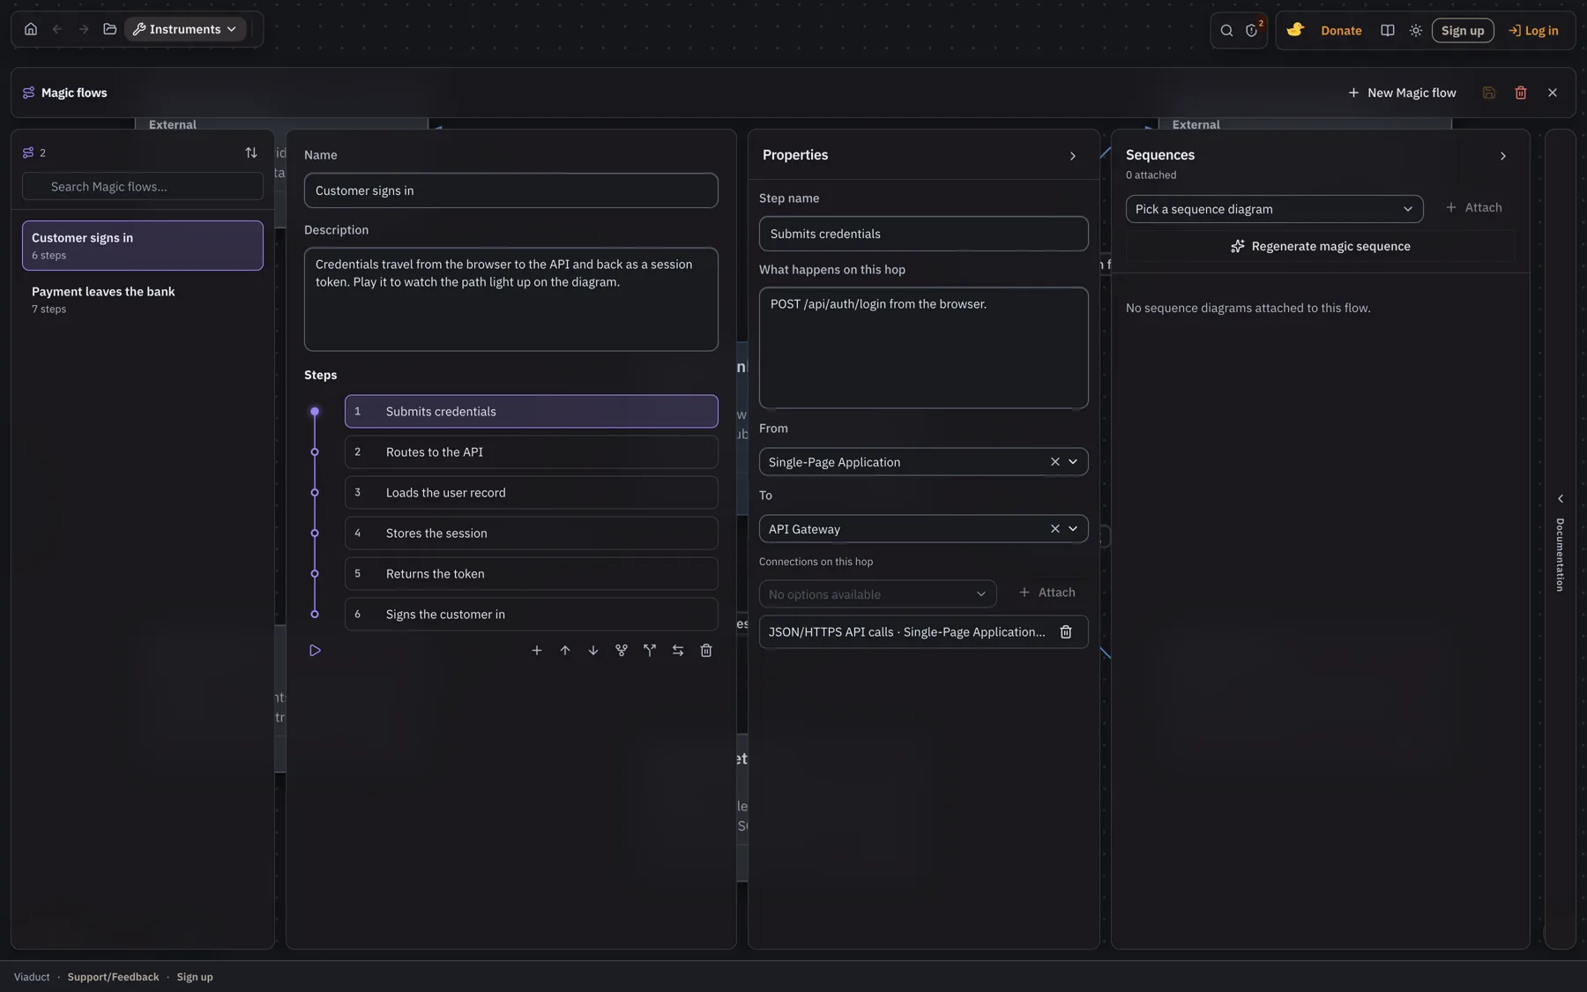Image resolution: width=1587 pixels, height=992 pixels.
Task: Click the Log in button
Action: (1533, 31)
